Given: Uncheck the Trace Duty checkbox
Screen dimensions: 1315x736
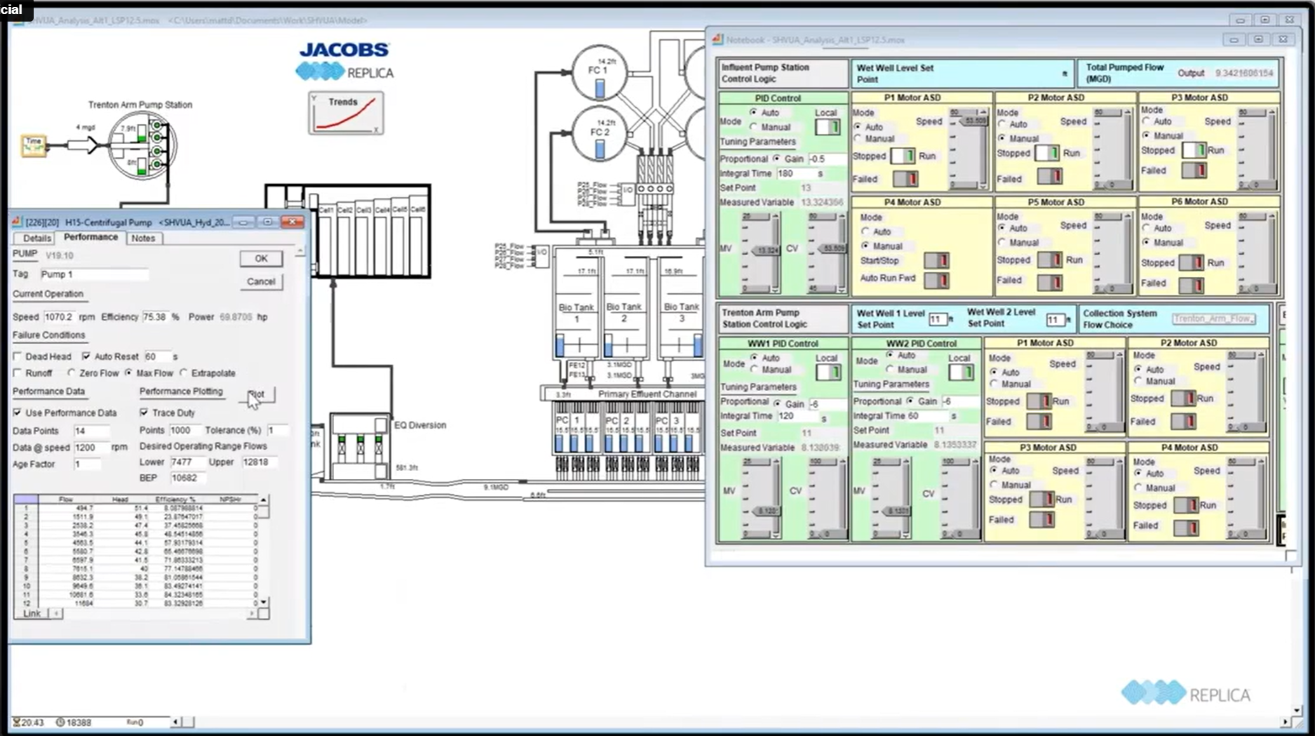Looking at the screenshot, I should pyautogui.click(x=144, y=413).
